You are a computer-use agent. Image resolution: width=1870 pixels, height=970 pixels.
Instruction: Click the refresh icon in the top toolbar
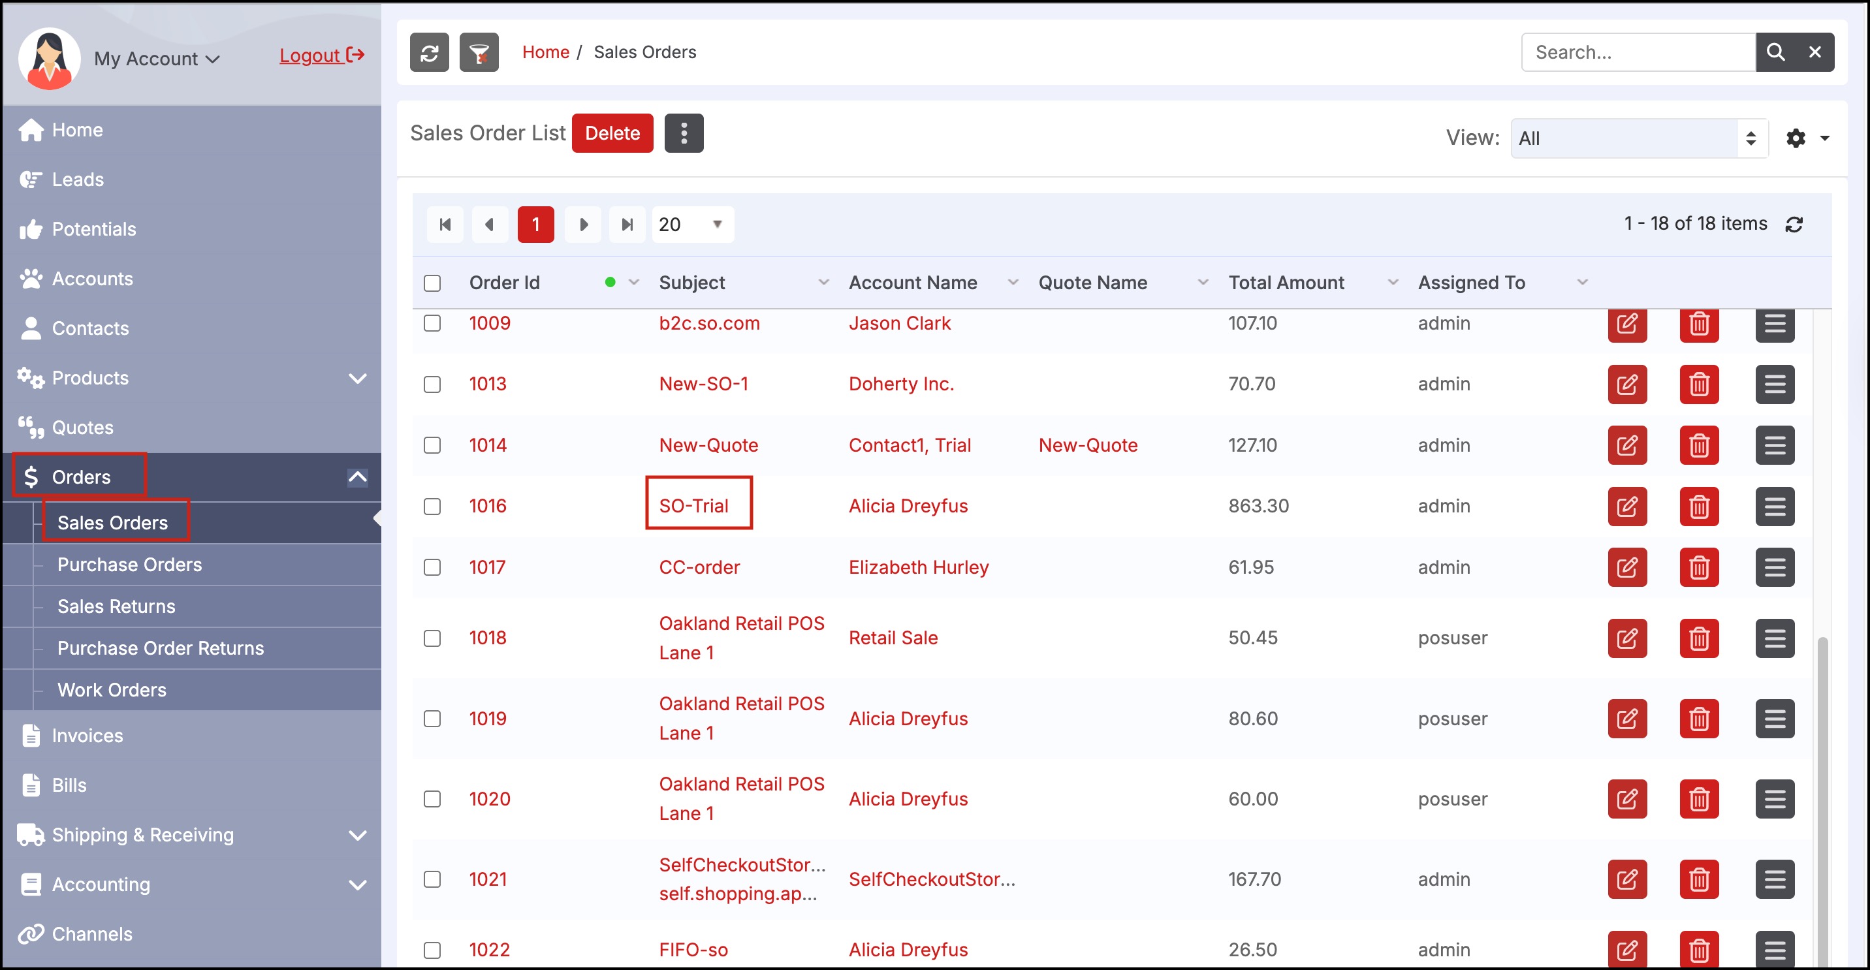[x=429, y=52]
